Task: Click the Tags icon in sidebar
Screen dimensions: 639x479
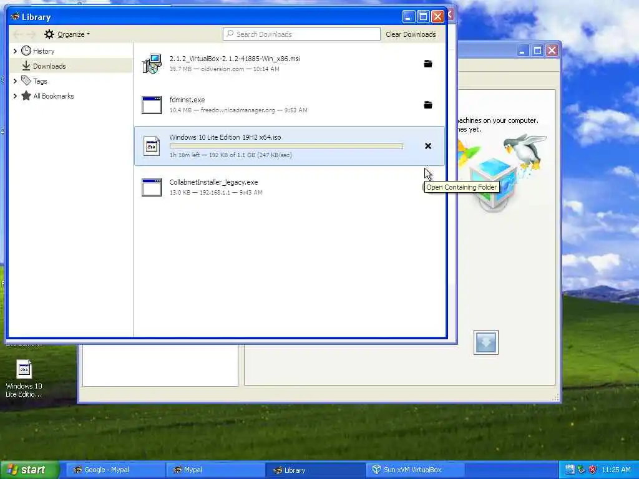Action: pos(26,80)
